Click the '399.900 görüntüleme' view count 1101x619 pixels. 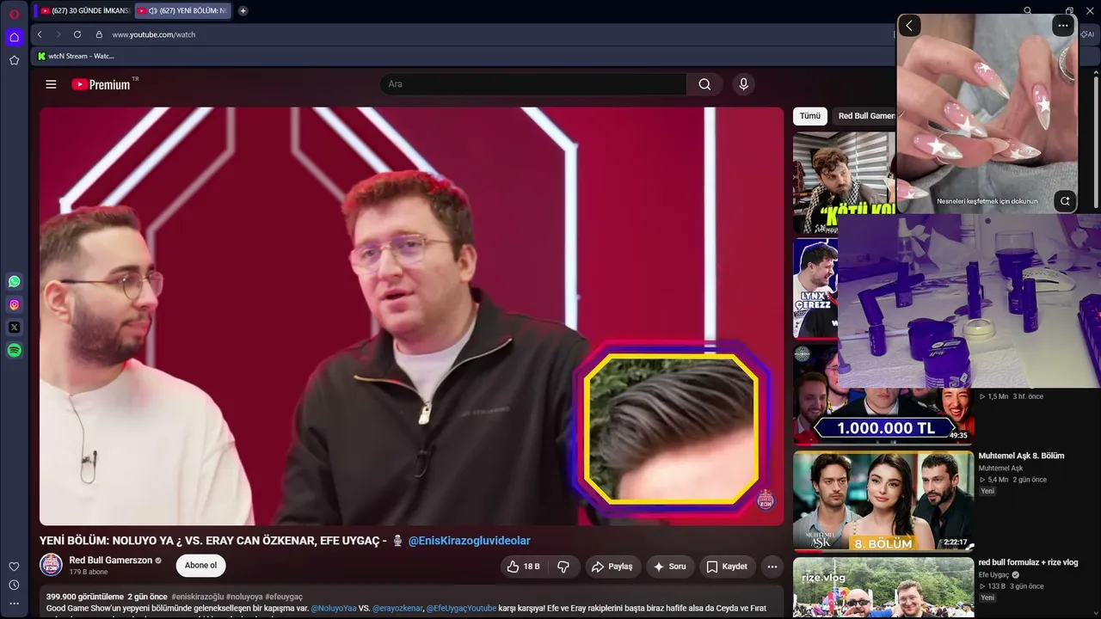(85, 597)
